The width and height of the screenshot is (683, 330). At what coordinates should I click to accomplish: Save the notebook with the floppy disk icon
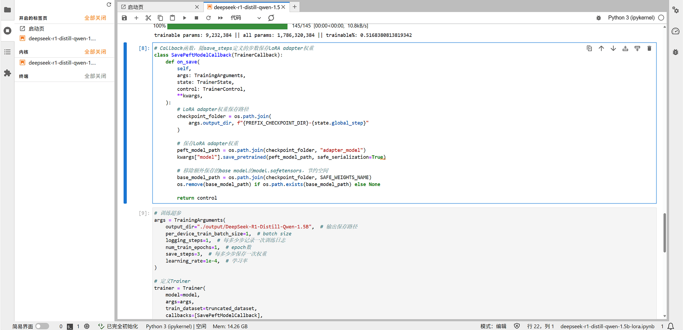(124, 18)
